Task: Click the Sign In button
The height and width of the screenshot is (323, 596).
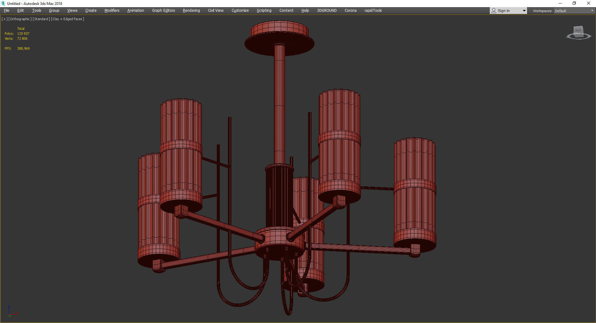Action: (x=505, y=11)
